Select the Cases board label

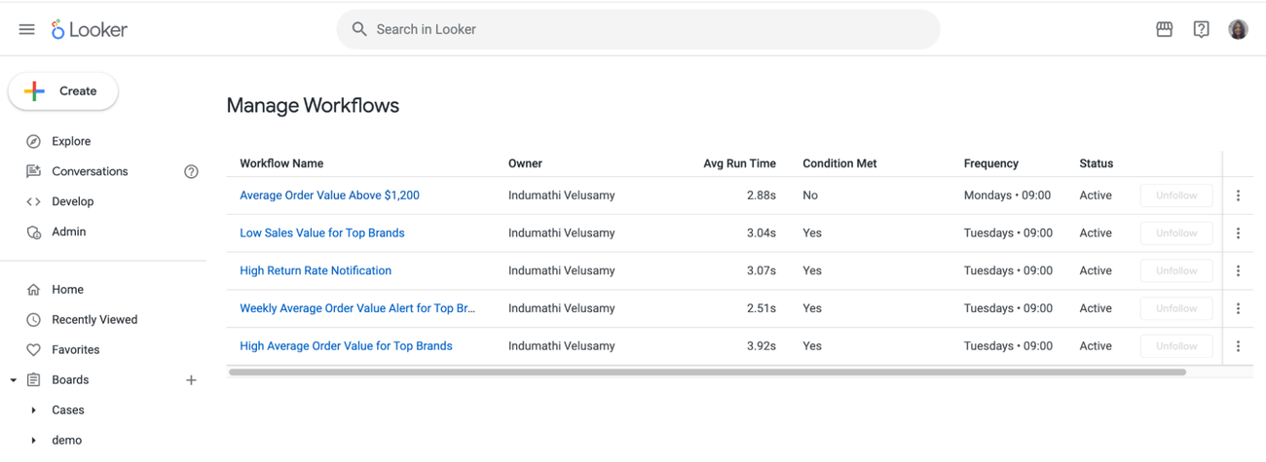[68, 410]
